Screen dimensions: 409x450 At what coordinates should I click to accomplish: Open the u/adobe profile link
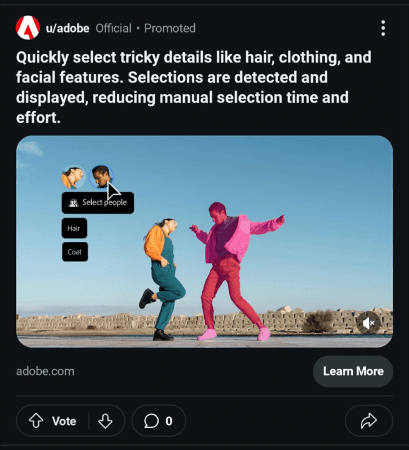[67, 28]
